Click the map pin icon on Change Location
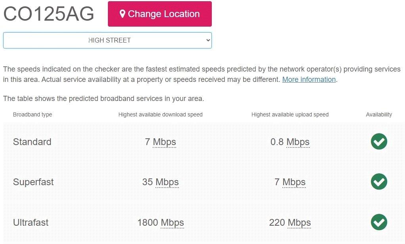 click(x=123, y=14)
